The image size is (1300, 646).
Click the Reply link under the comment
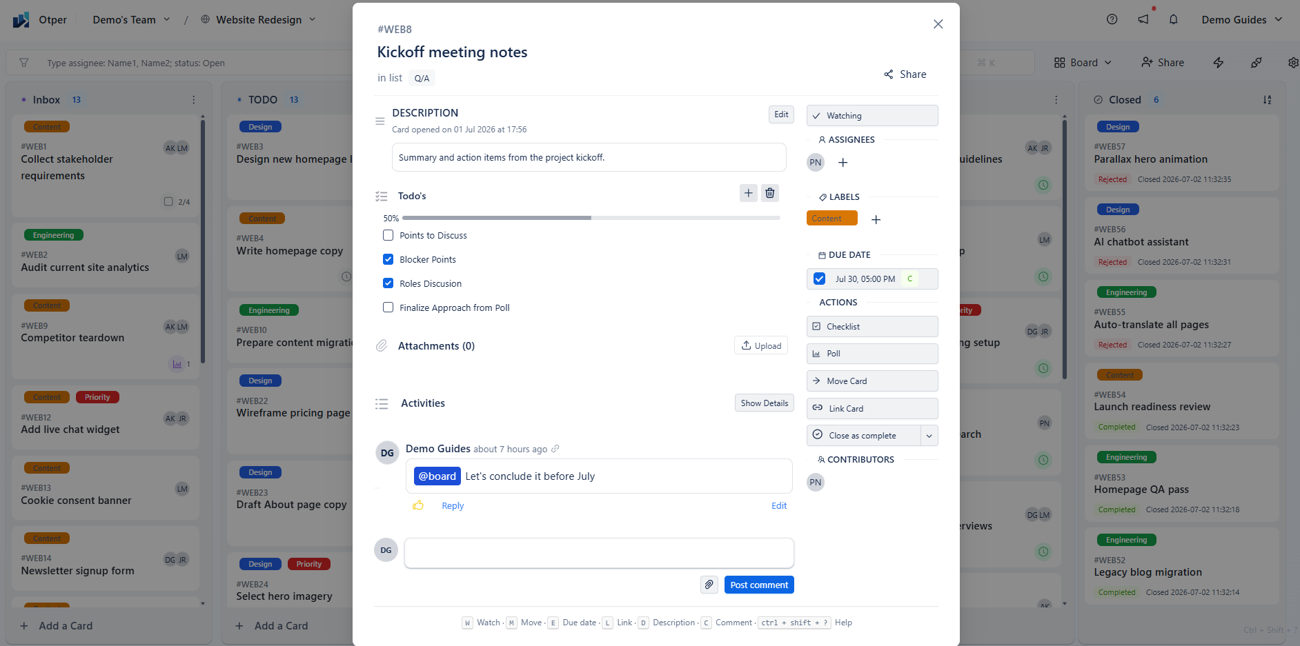coord(453,505)
